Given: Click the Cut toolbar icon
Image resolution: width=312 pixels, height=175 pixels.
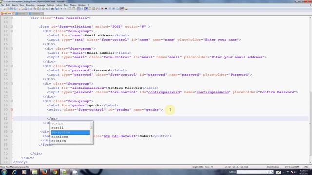Looking at the screenshot, I should [31, 9].
